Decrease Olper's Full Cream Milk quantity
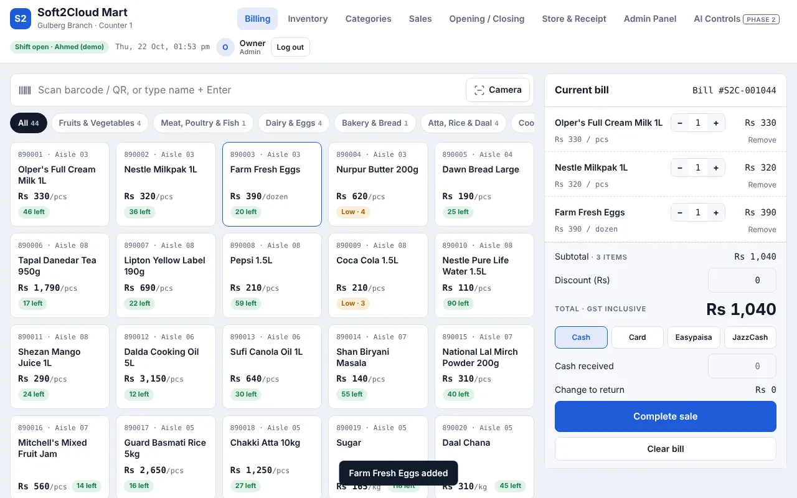 (x=680, y=123)
